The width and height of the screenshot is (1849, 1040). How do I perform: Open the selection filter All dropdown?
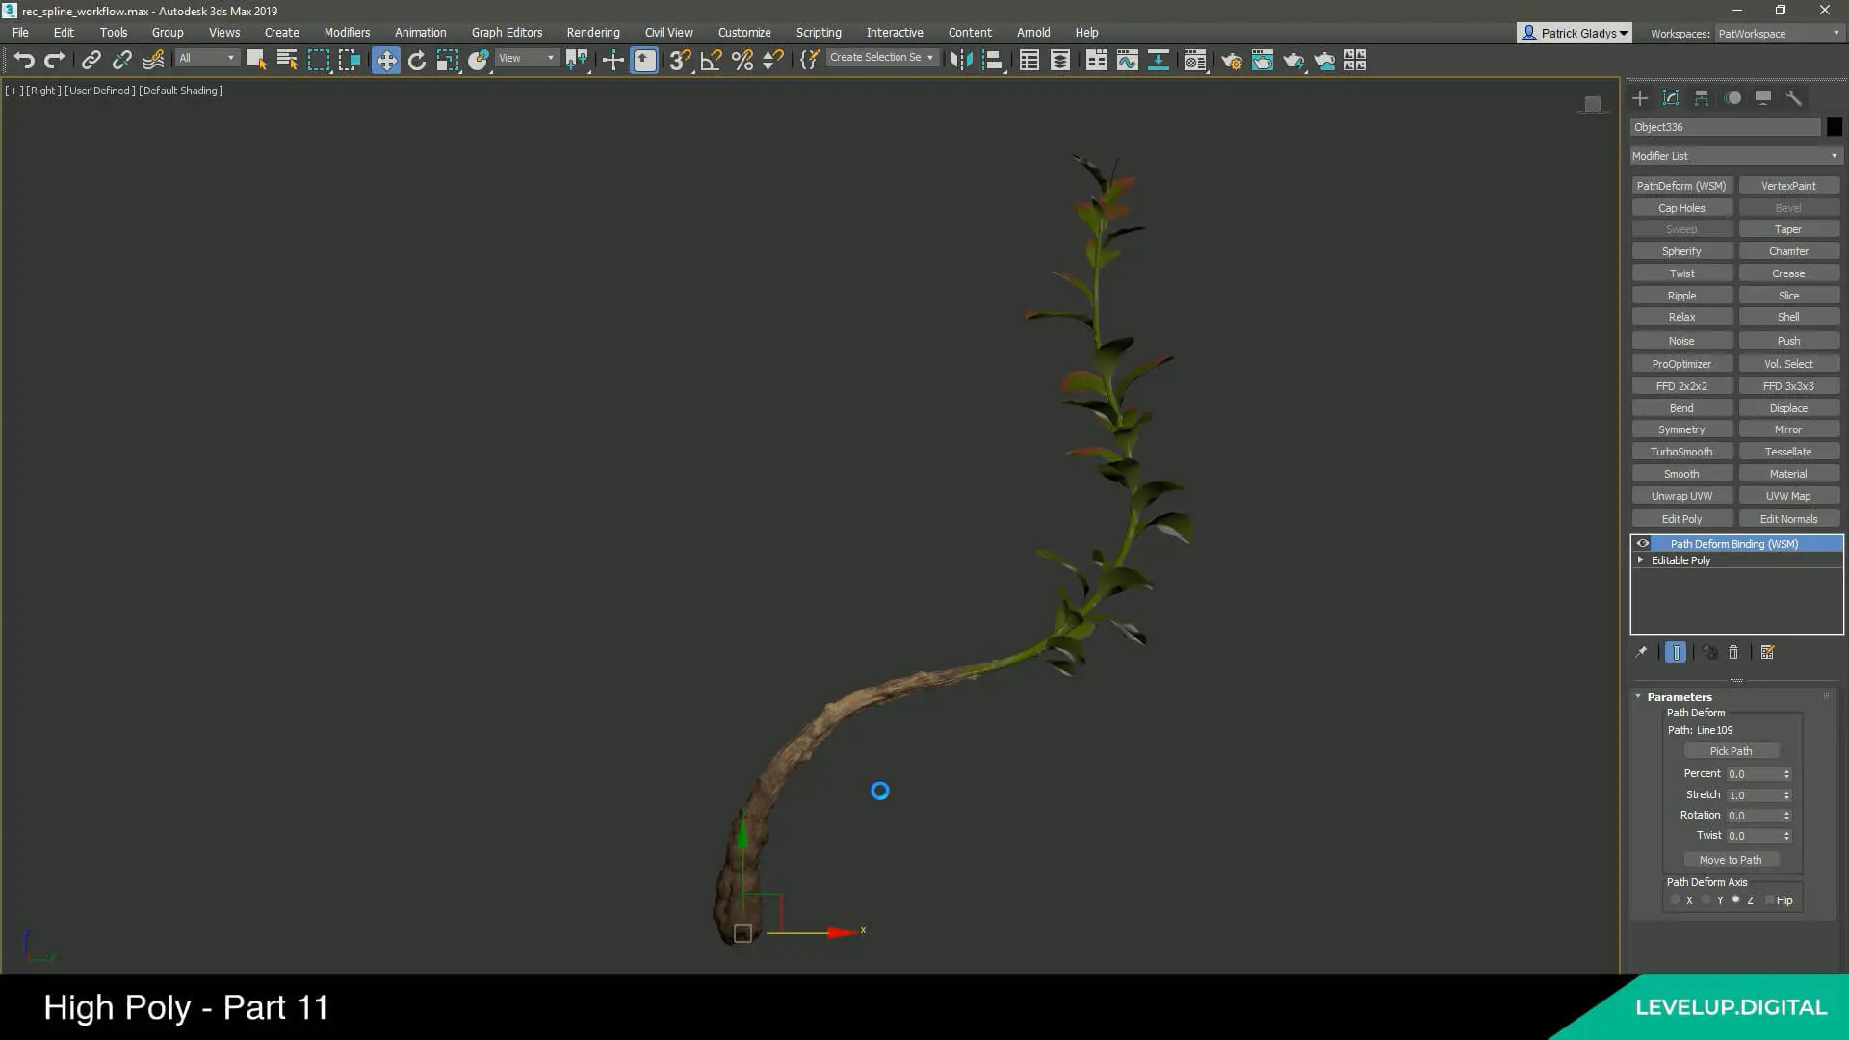click(x=206, y=59)
